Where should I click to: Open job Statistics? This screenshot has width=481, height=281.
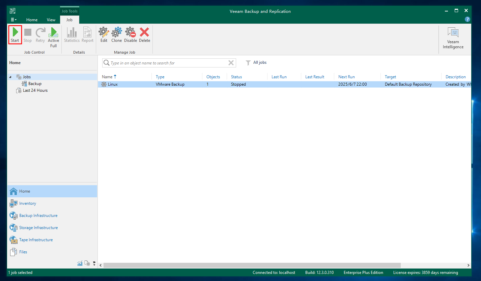coord(72,35)
